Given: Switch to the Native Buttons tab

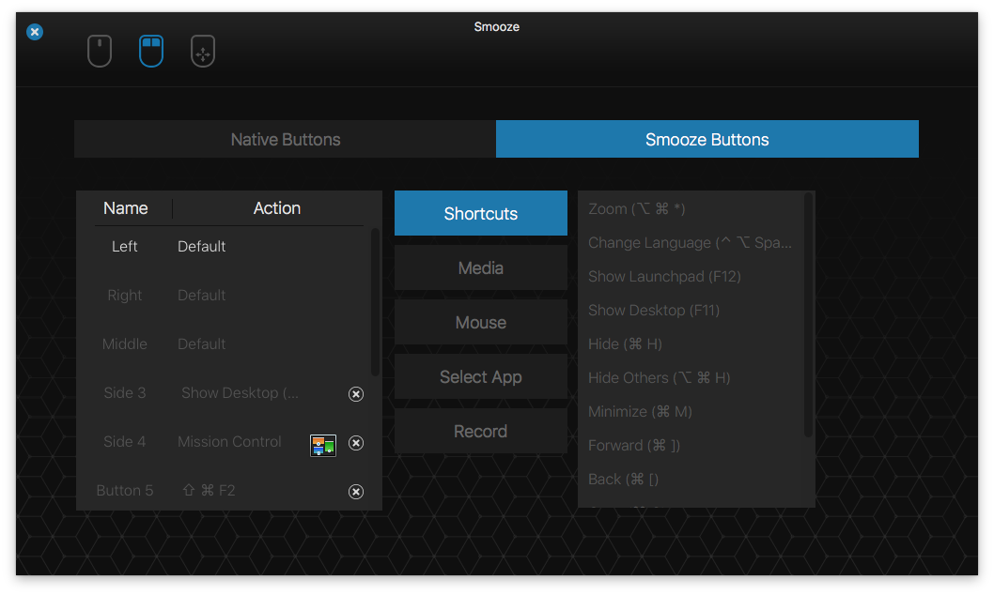Looking at the screenshot, I should (286, 139).
